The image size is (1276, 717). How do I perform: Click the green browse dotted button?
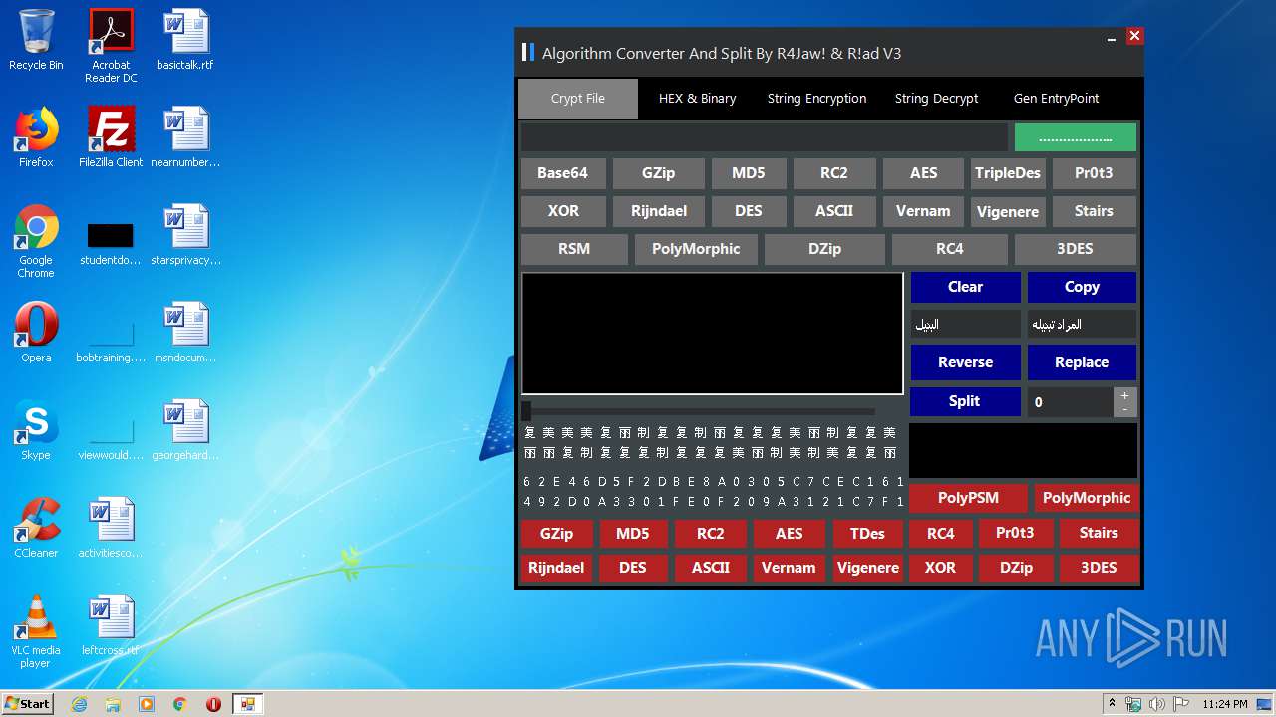1076,137
